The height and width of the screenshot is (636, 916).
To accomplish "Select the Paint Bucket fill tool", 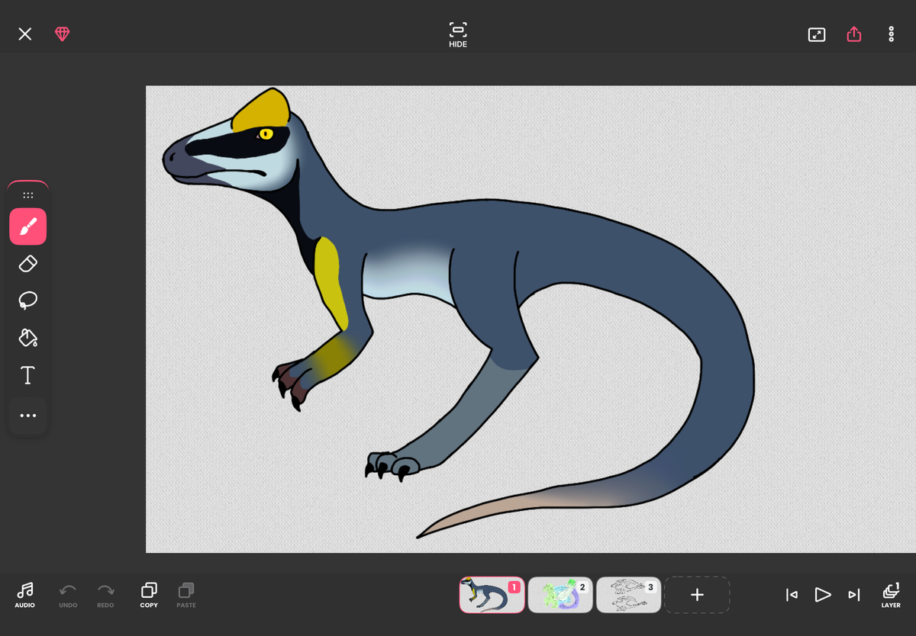I will pyautogui.click(x=28, y=338).
